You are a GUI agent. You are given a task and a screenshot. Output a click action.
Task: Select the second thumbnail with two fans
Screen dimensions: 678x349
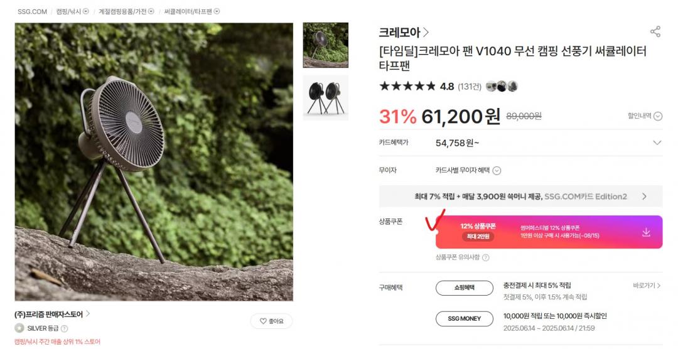(x=326, y=98)
